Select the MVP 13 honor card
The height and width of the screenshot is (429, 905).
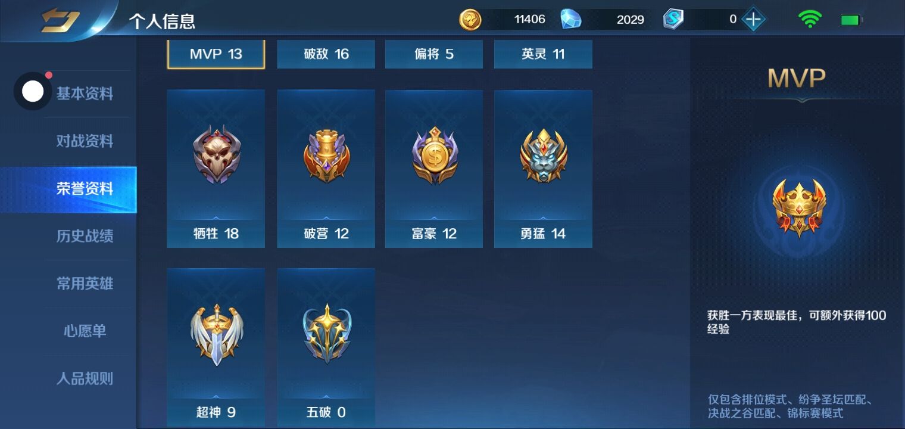(216, 54)
